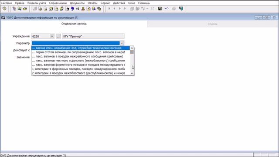Click the yellow person stamp toolbar icon
Image resolution: width=279 pixels, height=157 pixels.
[83, 9]
